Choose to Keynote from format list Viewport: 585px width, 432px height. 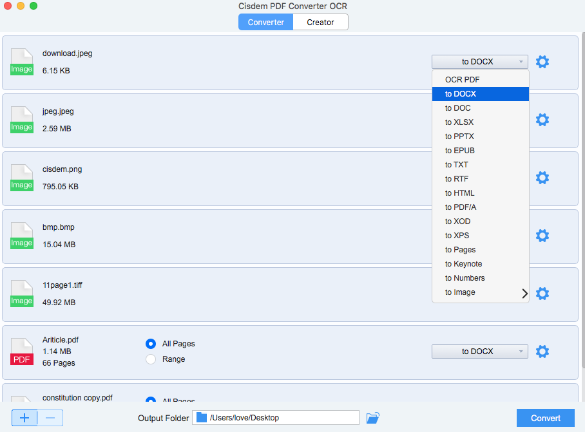click(x=481, y=264)
